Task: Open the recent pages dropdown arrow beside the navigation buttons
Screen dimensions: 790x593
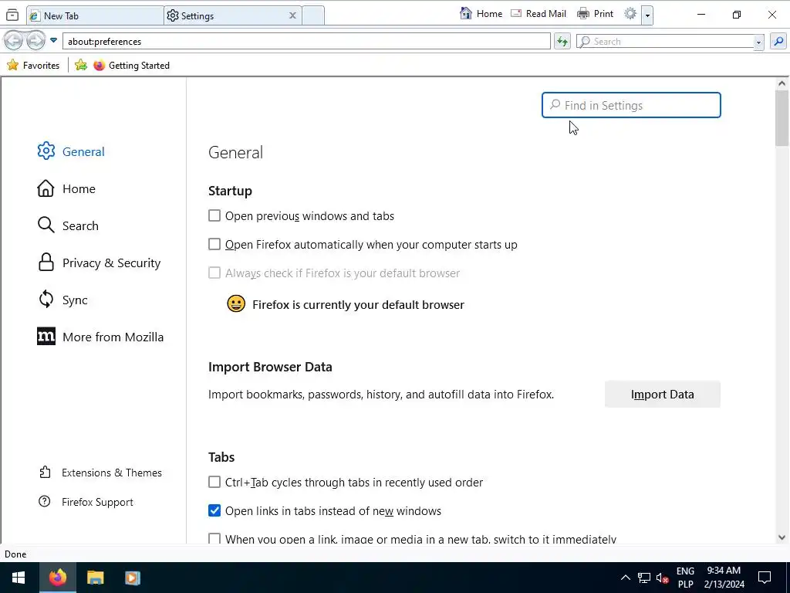Action: [x=53, y=40]
